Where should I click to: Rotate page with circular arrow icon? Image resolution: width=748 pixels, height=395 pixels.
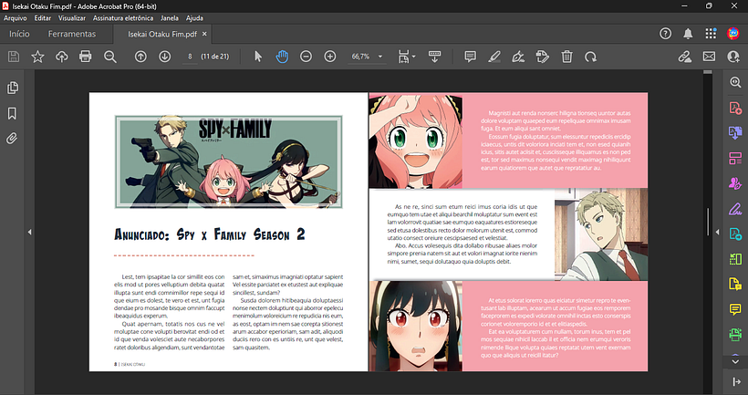tap(590, 57)
